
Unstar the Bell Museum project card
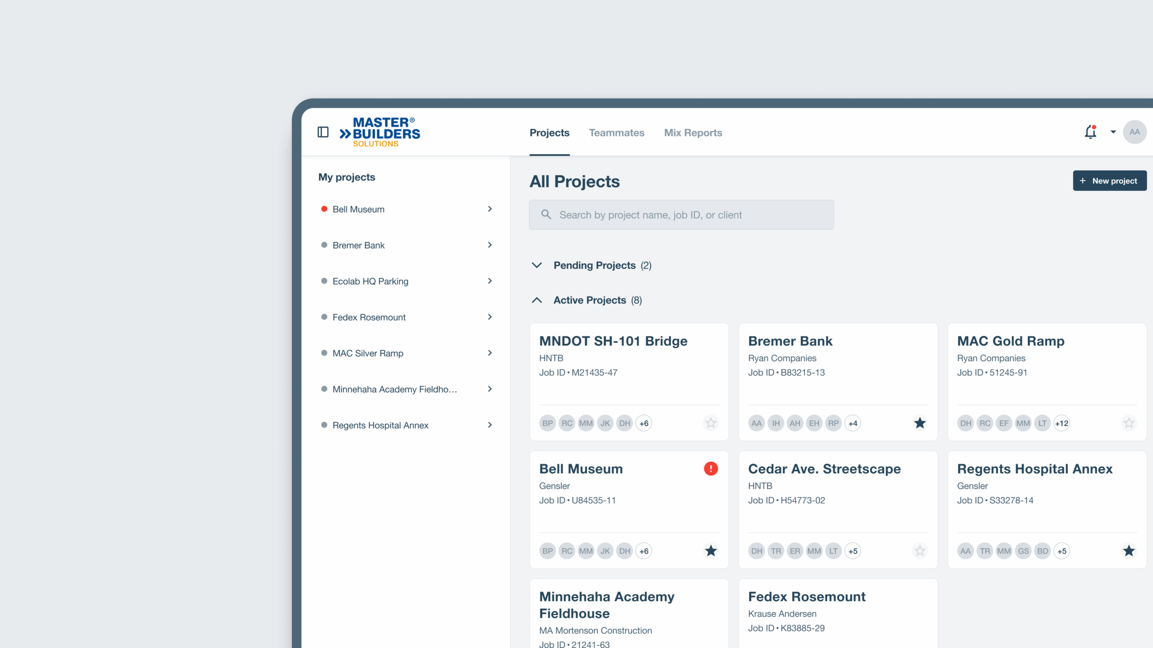click(x=711, y=551)
